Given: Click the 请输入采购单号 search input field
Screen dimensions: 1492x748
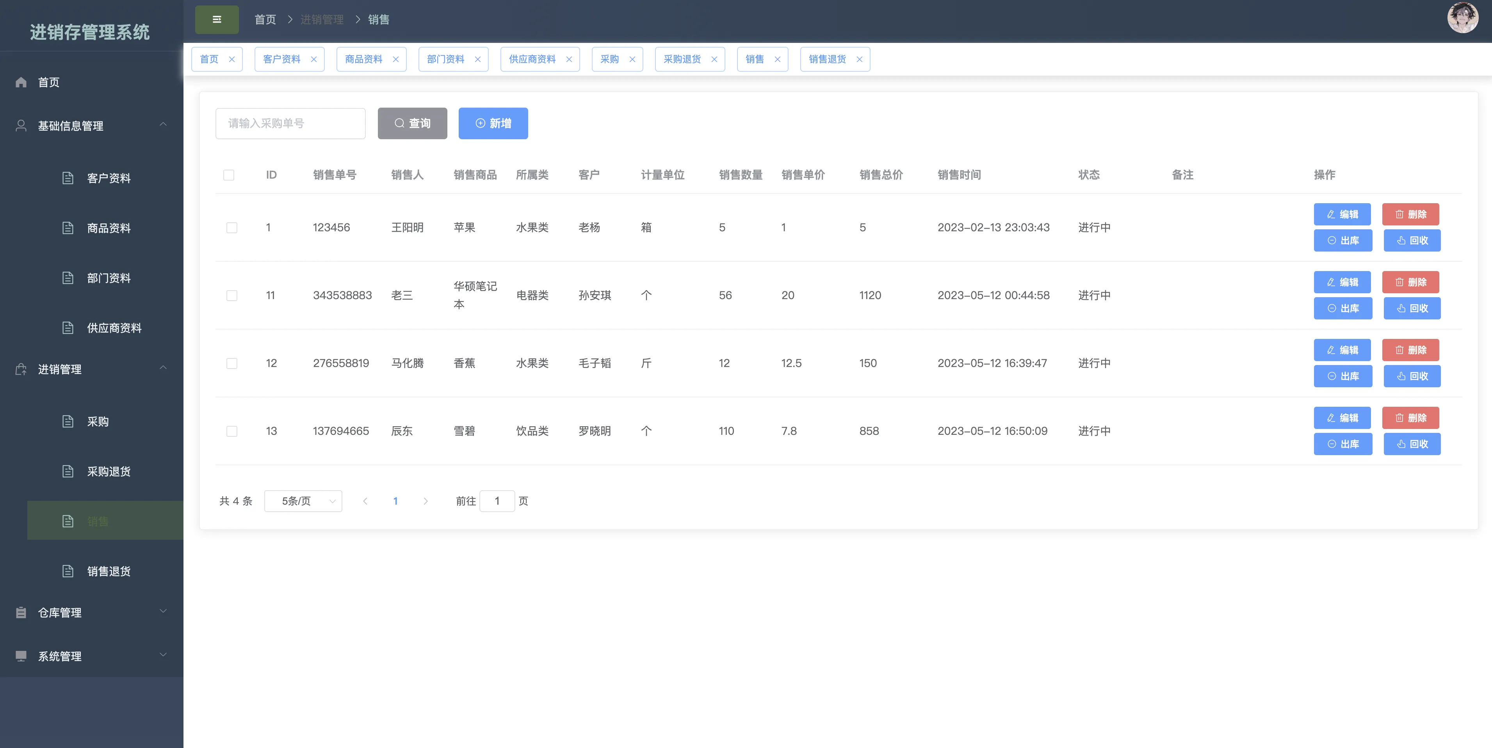Looking at the screenshot, I should pyautogui.click(x=290, y=123).
